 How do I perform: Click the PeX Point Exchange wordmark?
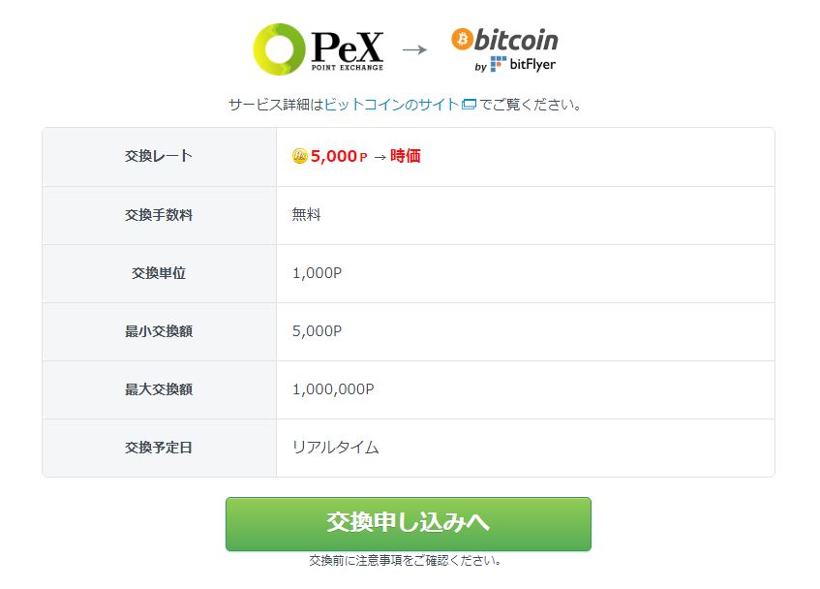point(348,50)
